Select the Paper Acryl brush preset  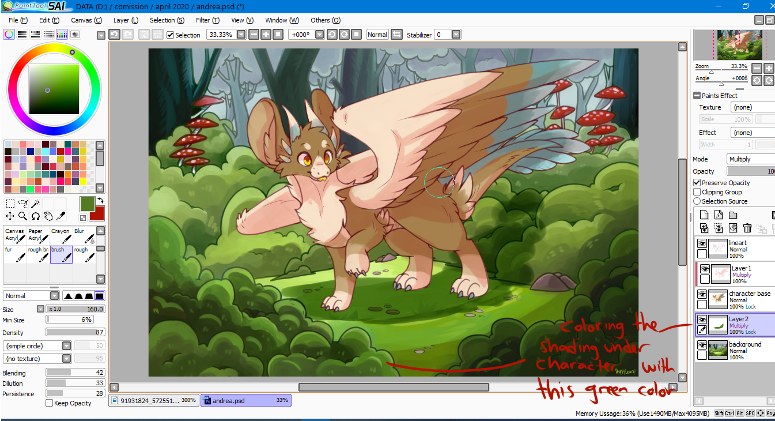[38, 235]
